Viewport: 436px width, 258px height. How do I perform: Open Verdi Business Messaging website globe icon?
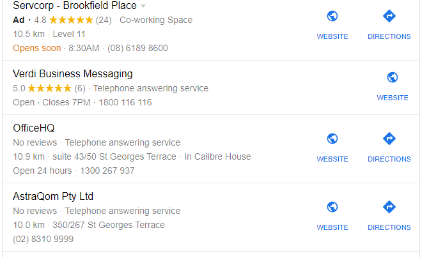click(393, 77)
